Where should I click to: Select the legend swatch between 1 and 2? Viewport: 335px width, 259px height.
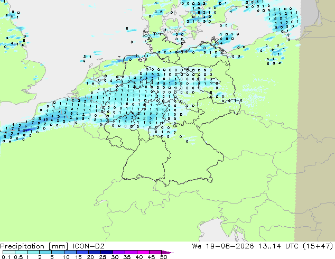tap(33, 252)
